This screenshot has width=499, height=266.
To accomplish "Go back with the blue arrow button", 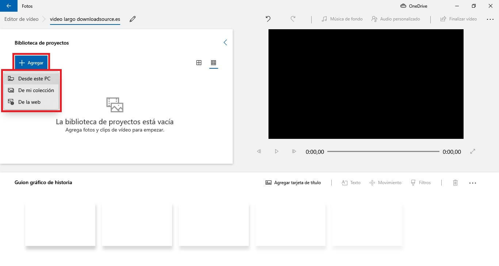I will click(9, 6).
